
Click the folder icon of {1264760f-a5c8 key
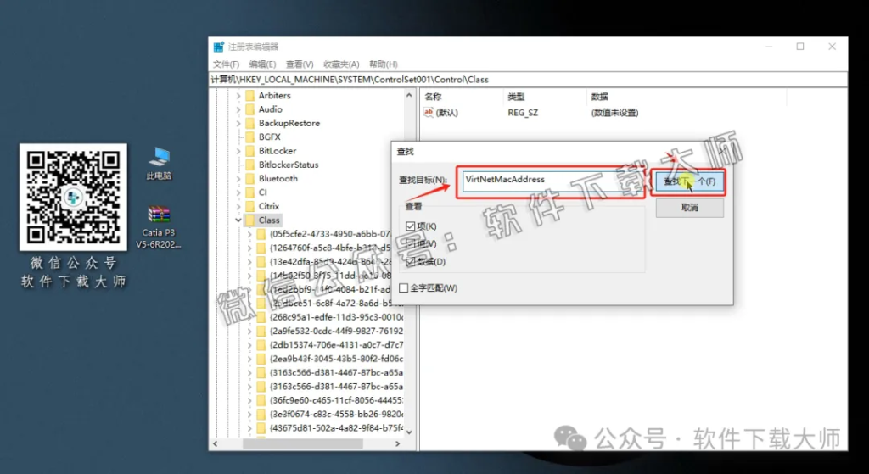click(x=261, y=248)
